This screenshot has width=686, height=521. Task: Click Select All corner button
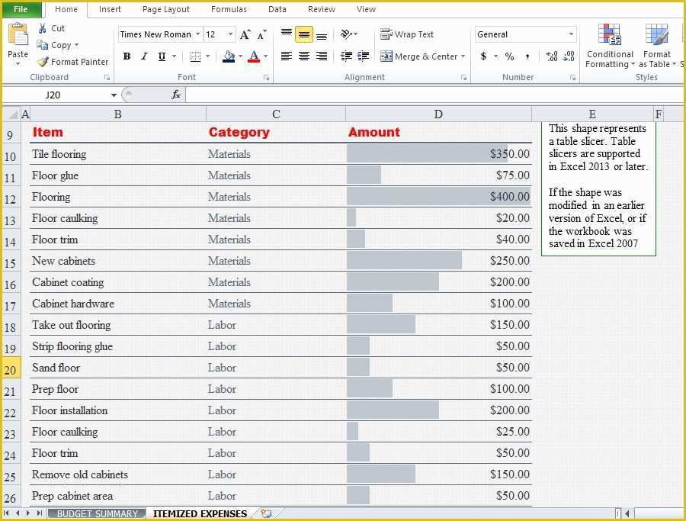coord(13,114)
